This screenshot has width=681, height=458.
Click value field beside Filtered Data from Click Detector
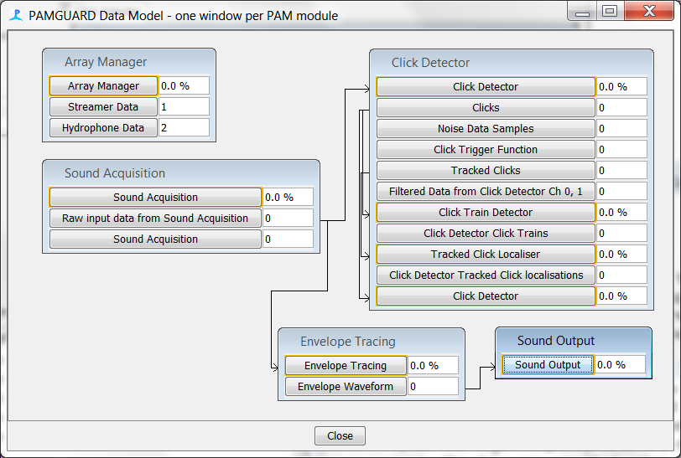[621, 191]
